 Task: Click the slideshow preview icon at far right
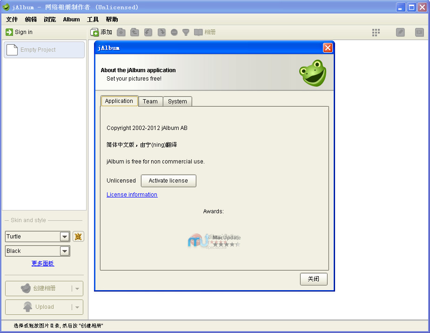[x=419, y=33]
